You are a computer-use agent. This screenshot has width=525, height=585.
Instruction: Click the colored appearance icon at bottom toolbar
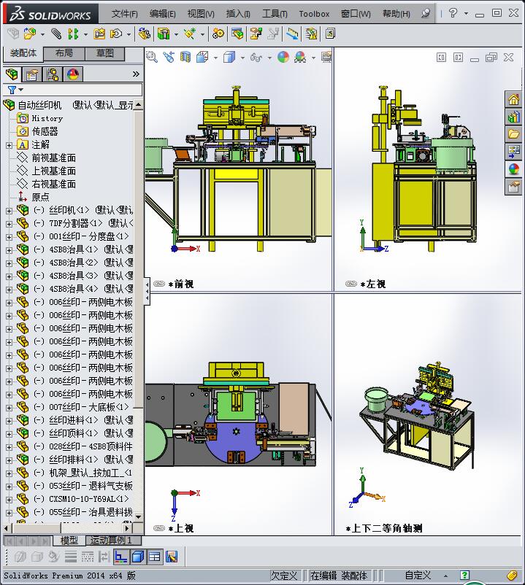click(x=172, y=557)
